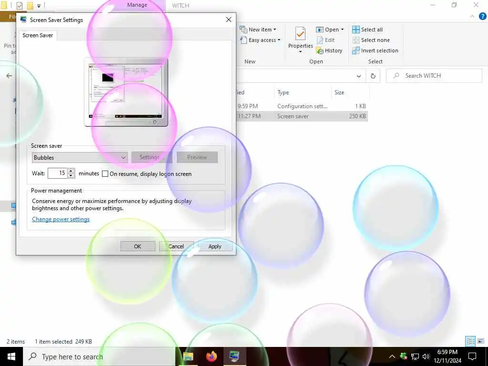
Task: Click the Apply button
Action: tap(215, 246)
